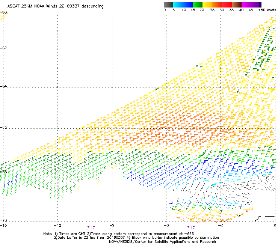The height and width of the screenshot is (244, 278).
Task: Choose the orange 25-30 knots legend segment
Action: (x=217, y=5)
